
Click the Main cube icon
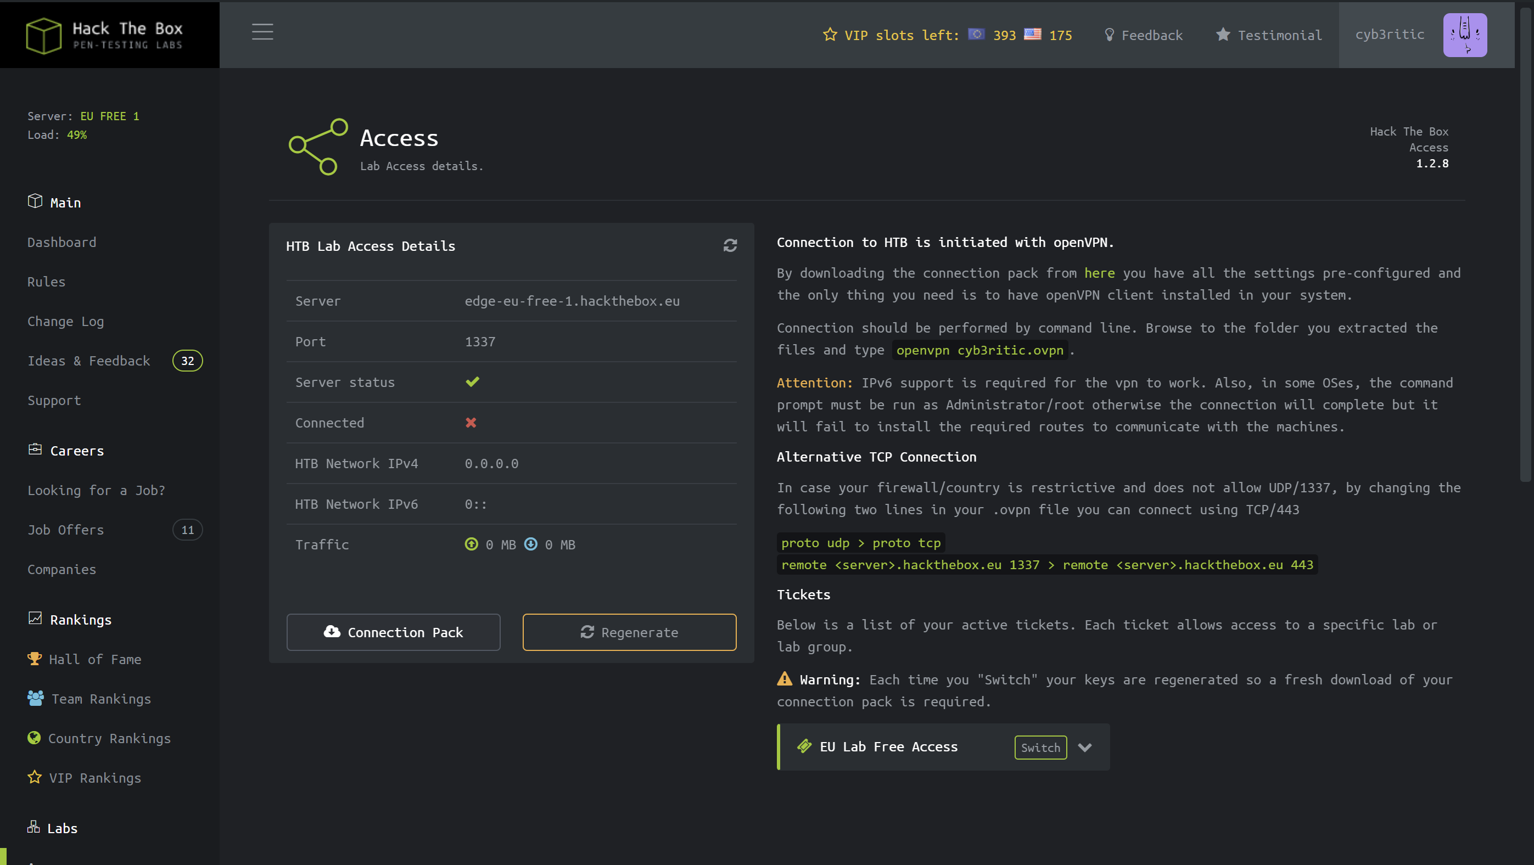(x=35, y=201)
